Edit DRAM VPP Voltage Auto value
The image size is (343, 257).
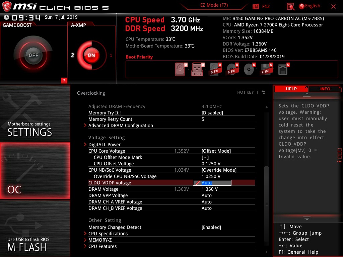point(206,195)
